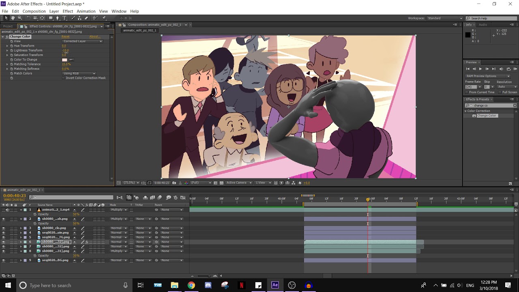Screen dimensions: 519x292
Task: Open the Composition menu
Action: pos(34,11)
